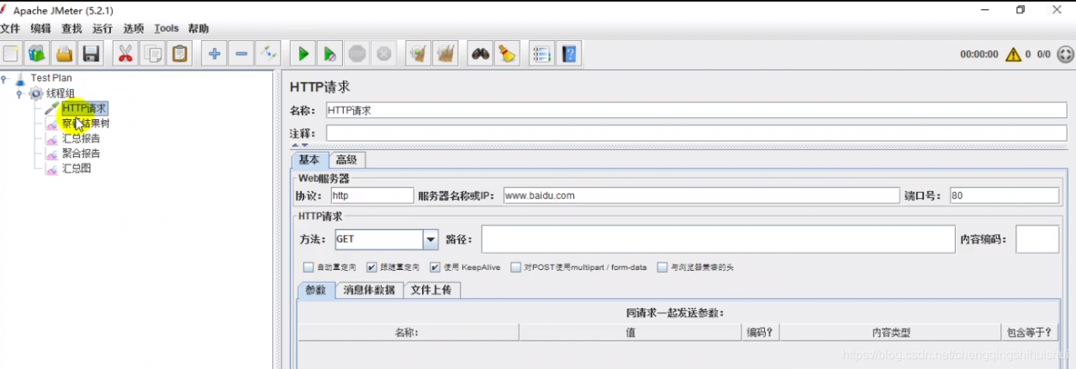Screen dimensions: 1076x369
Task: Click the yellow warning triangle log indicator
Action: point(1013,54)
